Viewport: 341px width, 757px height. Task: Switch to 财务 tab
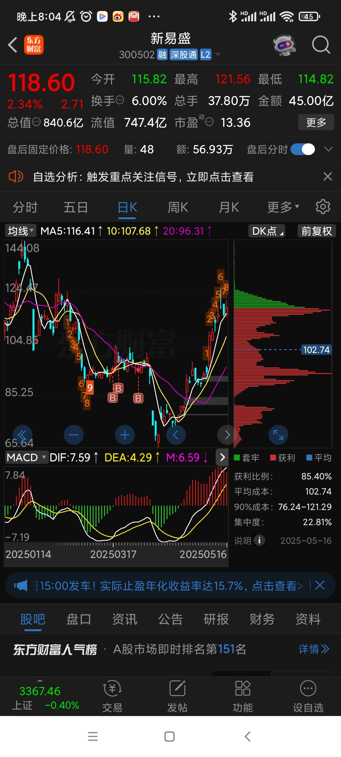click(x=262, y=619)
